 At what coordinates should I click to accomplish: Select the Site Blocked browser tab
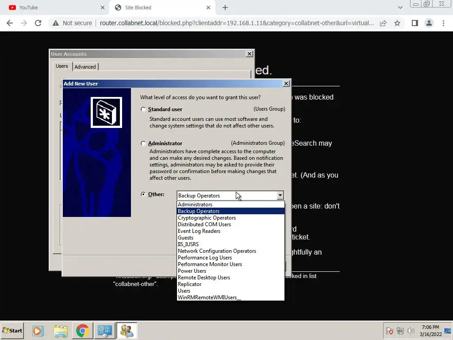[x=162, y=8]
